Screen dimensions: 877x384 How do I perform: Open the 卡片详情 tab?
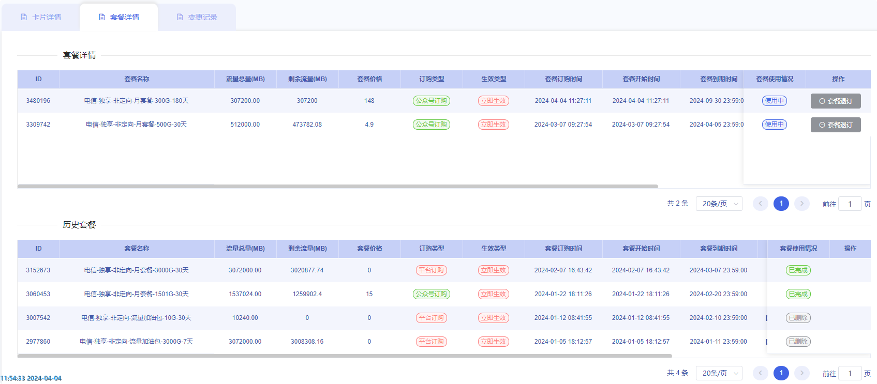[x=41, y=17]
